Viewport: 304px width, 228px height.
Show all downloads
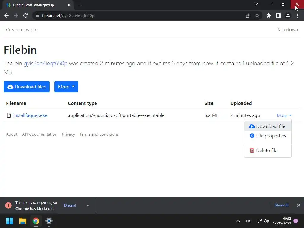(x=281, y=205)
